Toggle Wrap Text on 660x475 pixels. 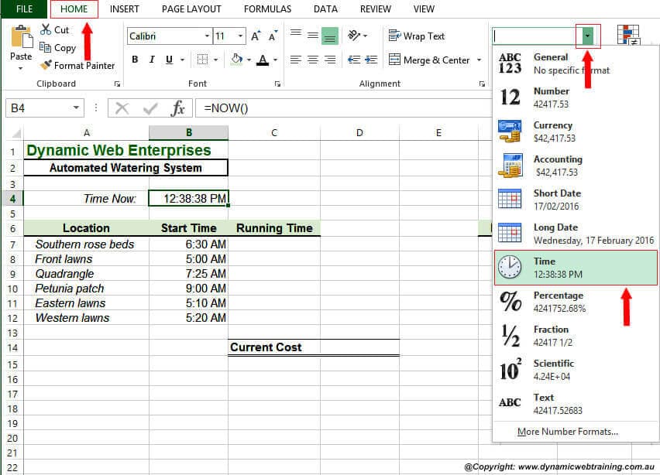(x=416, y=36)
